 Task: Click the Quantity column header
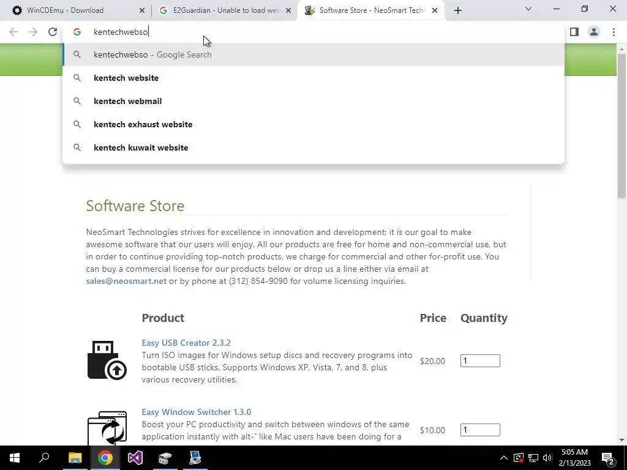[x=484, y=318]
